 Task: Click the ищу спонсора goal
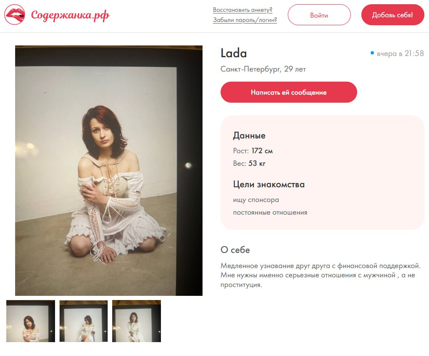[256, 200]
